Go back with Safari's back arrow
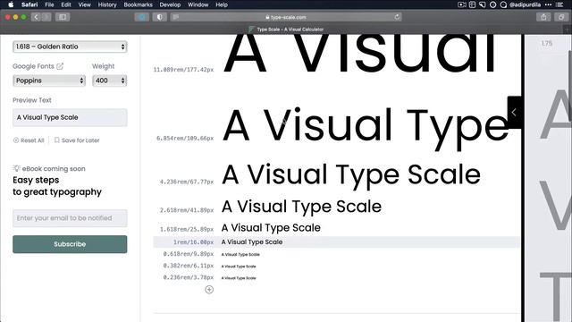 [36, 17]
